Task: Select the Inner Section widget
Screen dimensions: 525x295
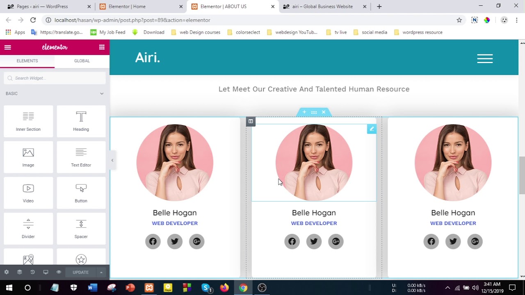Action: point(28,121)
